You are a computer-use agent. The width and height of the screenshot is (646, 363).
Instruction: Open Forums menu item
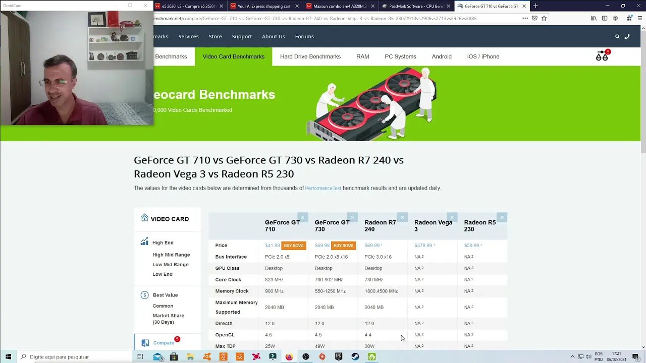304,36
